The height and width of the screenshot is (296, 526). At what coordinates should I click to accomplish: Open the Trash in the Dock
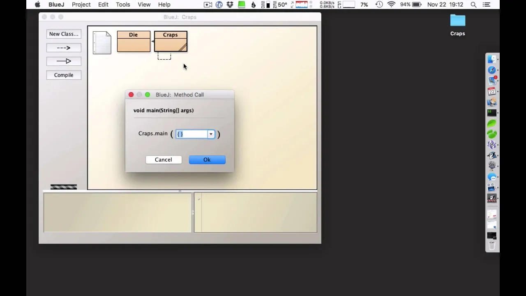point(492,246)
